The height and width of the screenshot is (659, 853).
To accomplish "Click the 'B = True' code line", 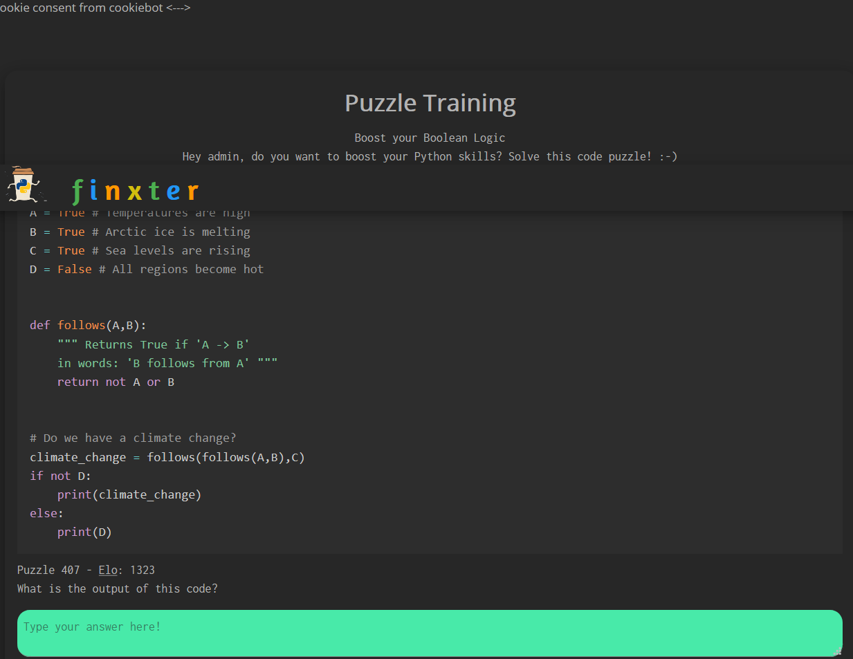I will [x=140, y=232].
